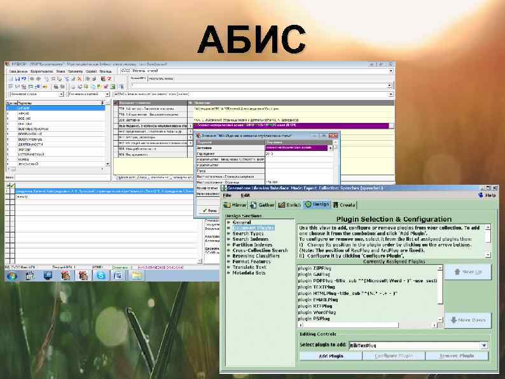
Task: Switch to the Enrich tab
Action: pyautogui.click(x=289, y=205)
